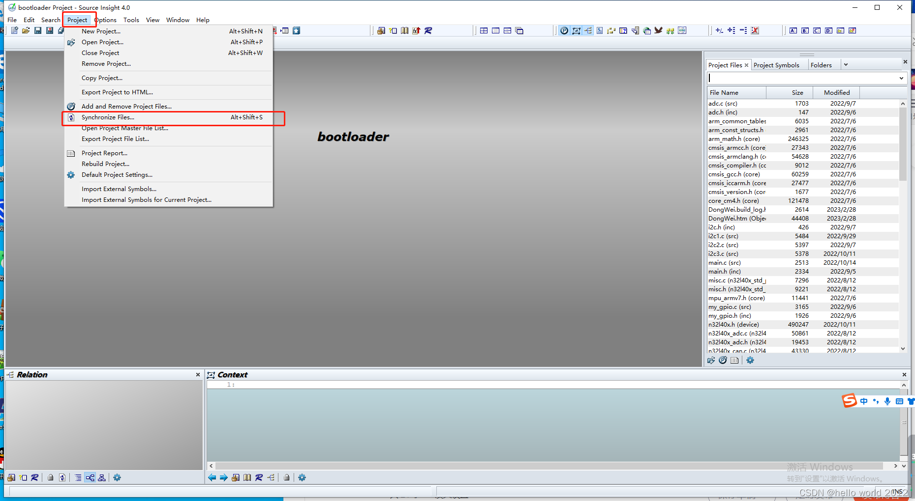Sort the file list by the Size column

(789, 92)
